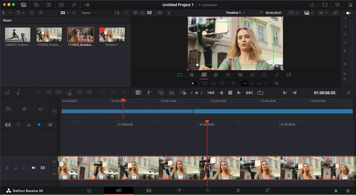Screen dimensions: 356x195
Task: Add a blue marker to timeline
Action: pyautogui.click(x=39, y=125)
